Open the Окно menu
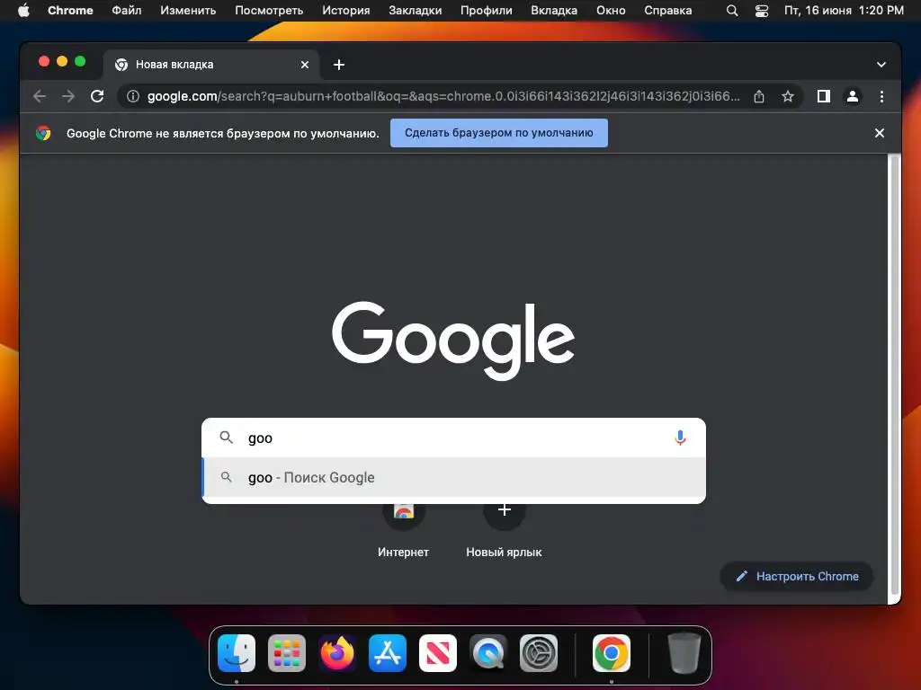This screenshot has width=921, height=690. 611,11
